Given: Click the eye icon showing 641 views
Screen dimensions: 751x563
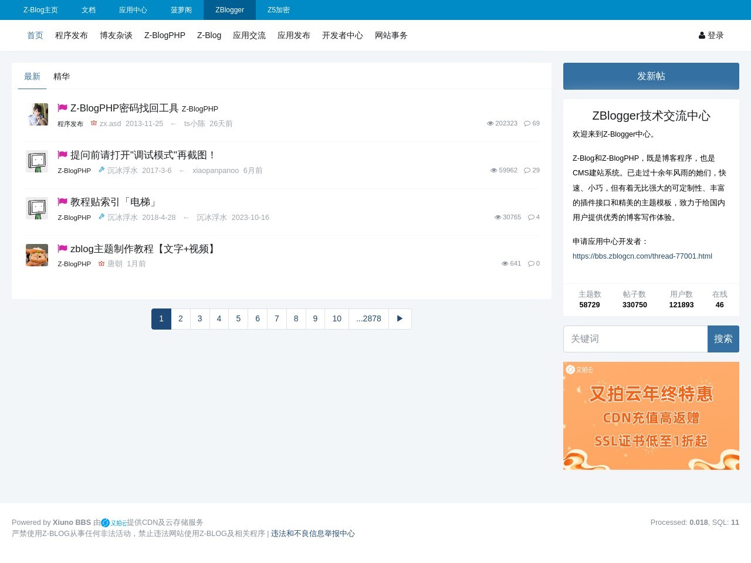Looking at the screenshot, I should coord(505,263).
